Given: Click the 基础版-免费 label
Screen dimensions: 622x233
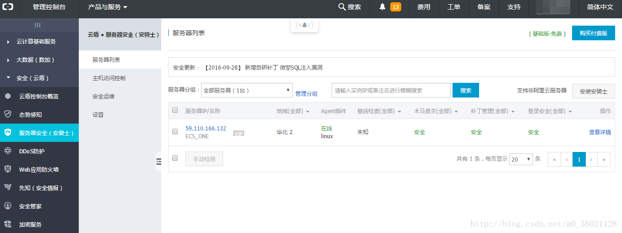Looking at the screenshot, I should 547,34.
